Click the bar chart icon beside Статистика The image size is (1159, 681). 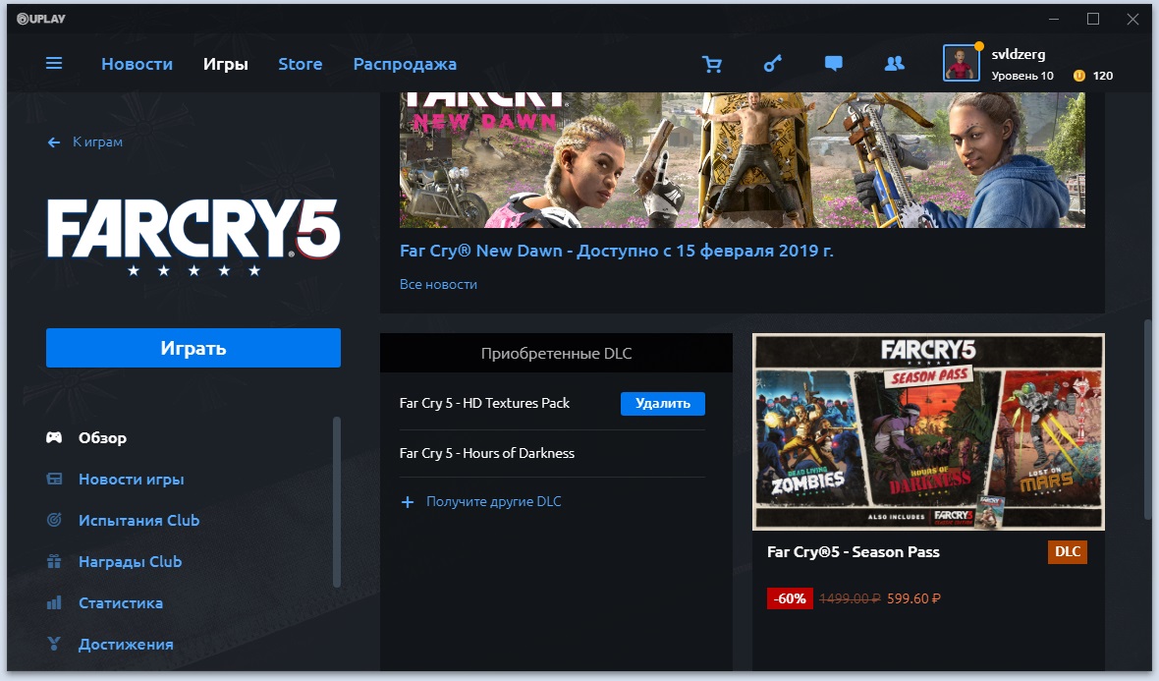(54, 602)
